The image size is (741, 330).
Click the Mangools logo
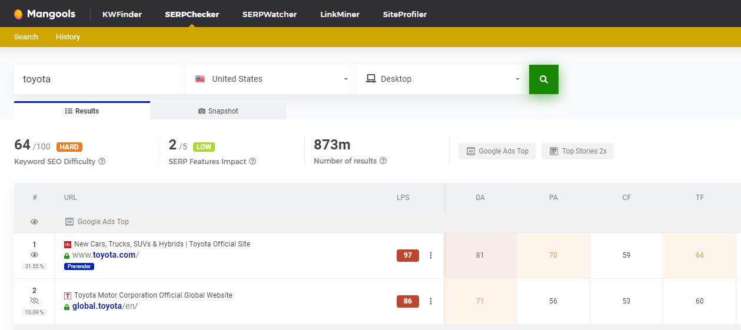[45, 14]
